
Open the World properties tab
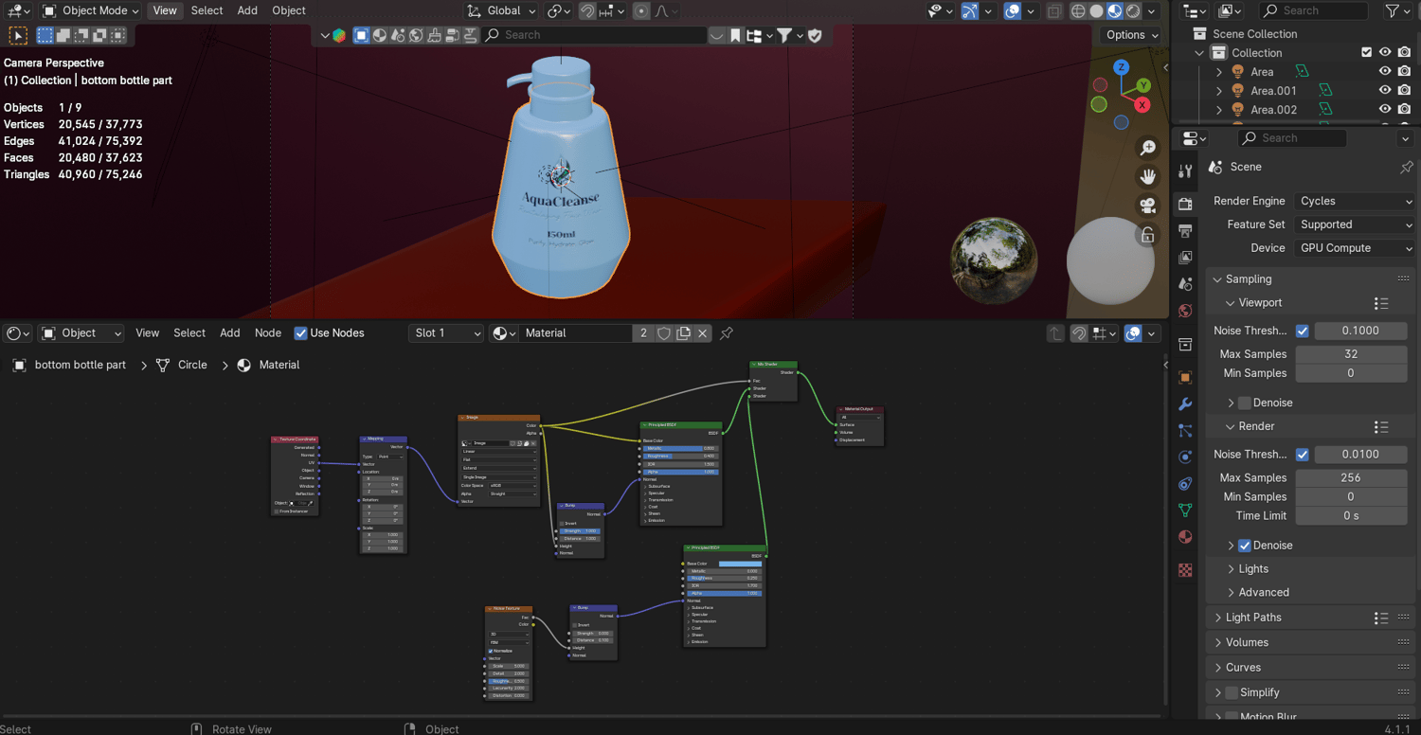click(1185, 311)
